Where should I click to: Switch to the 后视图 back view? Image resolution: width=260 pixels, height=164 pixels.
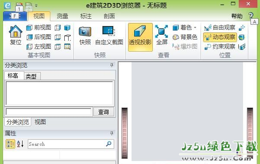point(39,37)
